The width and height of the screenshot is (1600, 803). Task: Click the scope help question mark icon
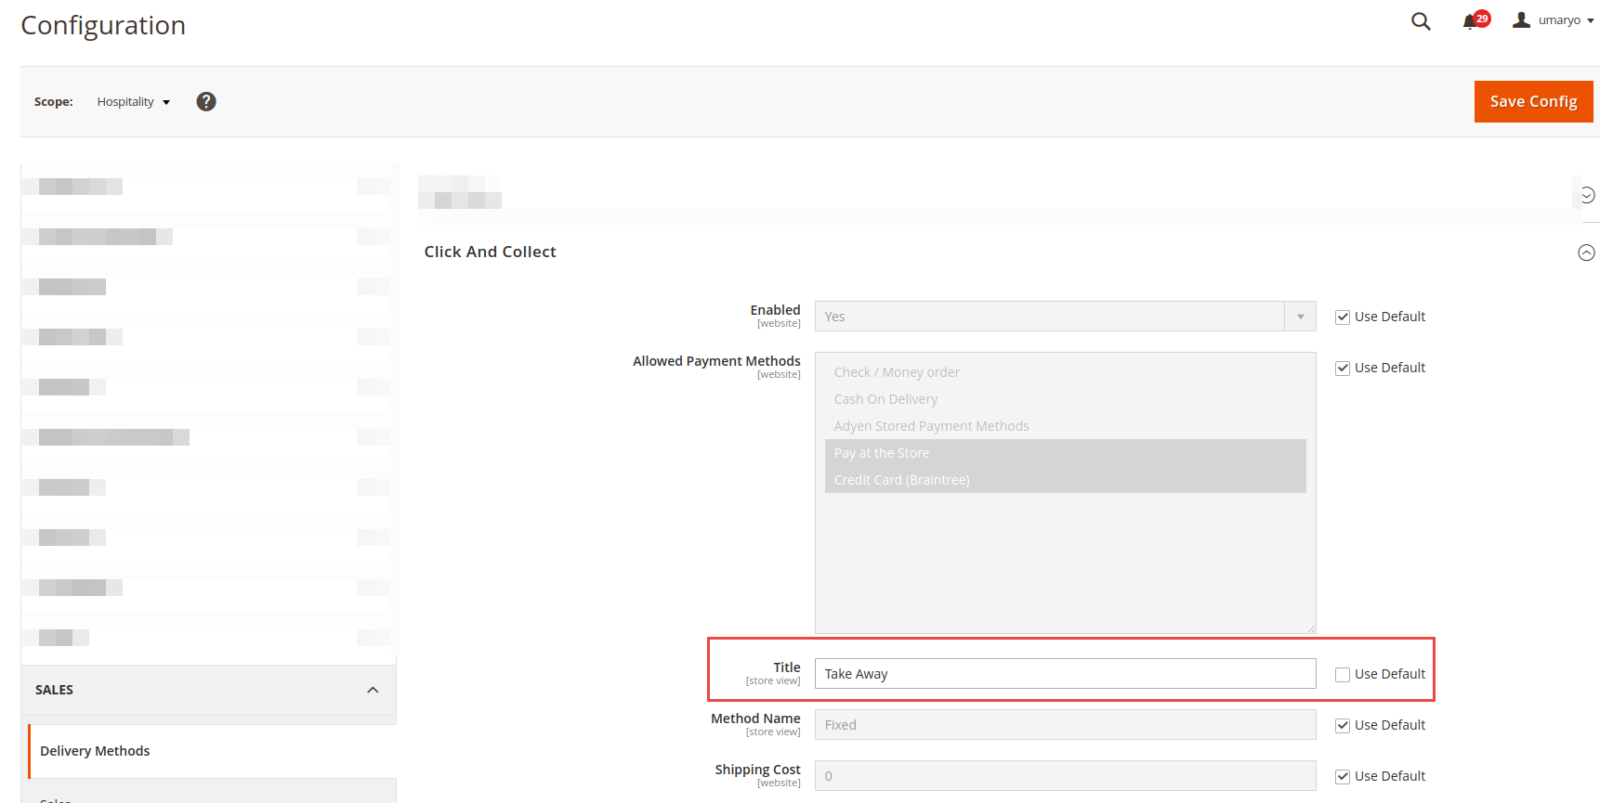point(206,101)
